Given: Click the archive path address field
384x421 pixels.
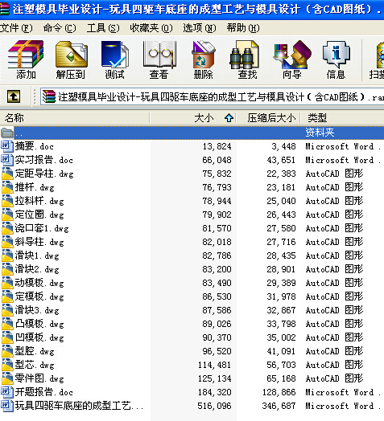Looking at the screenshot, I should (213, 96).
